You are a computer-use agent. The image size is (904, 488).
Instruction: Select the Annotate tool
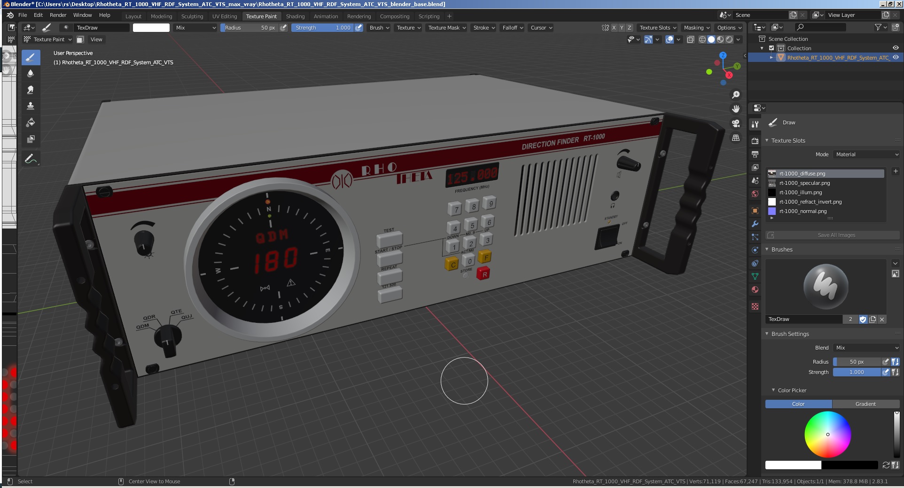[31, 159]
